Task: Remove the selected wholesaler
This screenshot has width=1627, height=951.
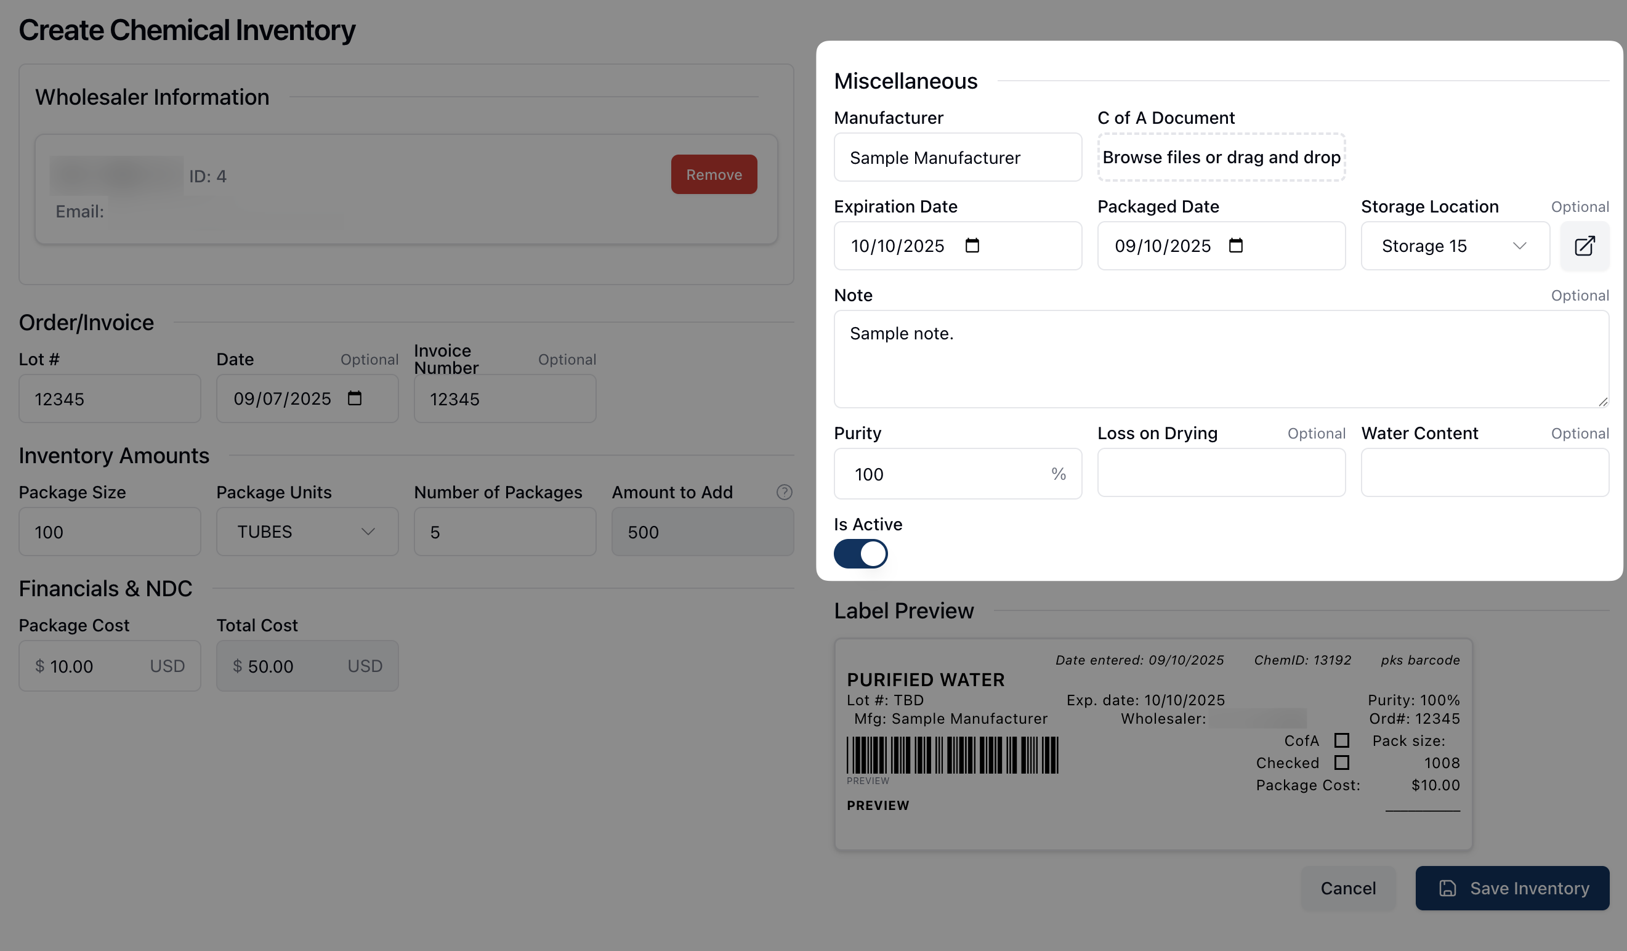Action: coord(713,174)
